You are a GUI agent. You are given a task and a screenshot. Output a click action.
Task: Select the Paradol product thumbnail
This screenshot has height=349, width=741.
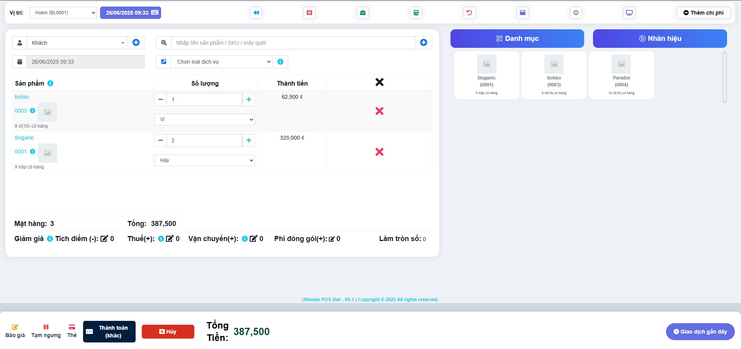click(621, 75)
